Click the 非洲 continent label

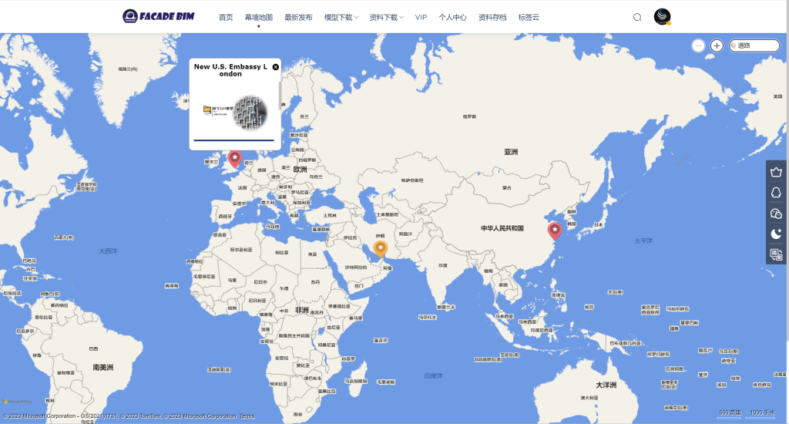click(302, 310)
